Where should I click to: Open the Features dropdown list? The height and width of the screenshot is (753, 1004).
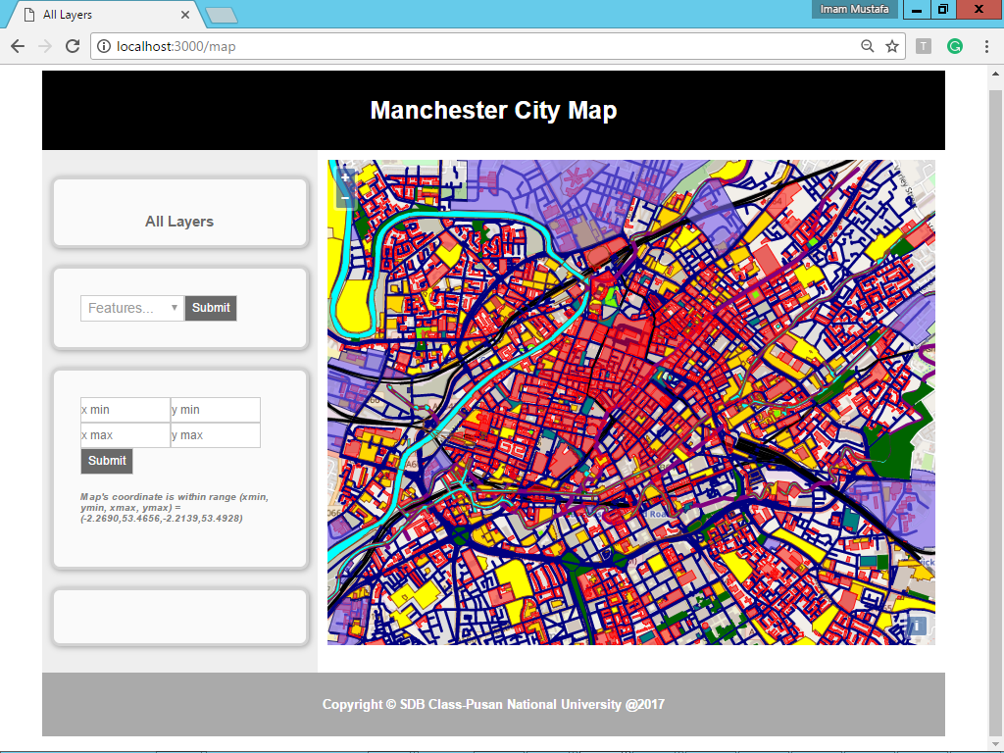pos(132,308)
